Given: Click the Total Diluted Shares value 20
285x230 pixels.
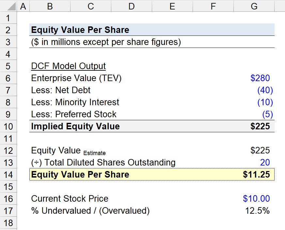Looking at the screenshot, I should point(254,162).
